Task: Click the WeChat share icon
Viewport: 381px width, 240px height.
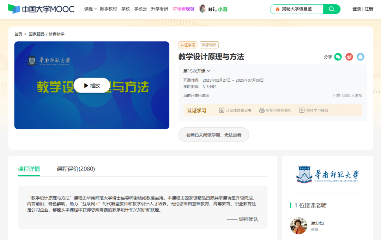Action: (337, 57)
